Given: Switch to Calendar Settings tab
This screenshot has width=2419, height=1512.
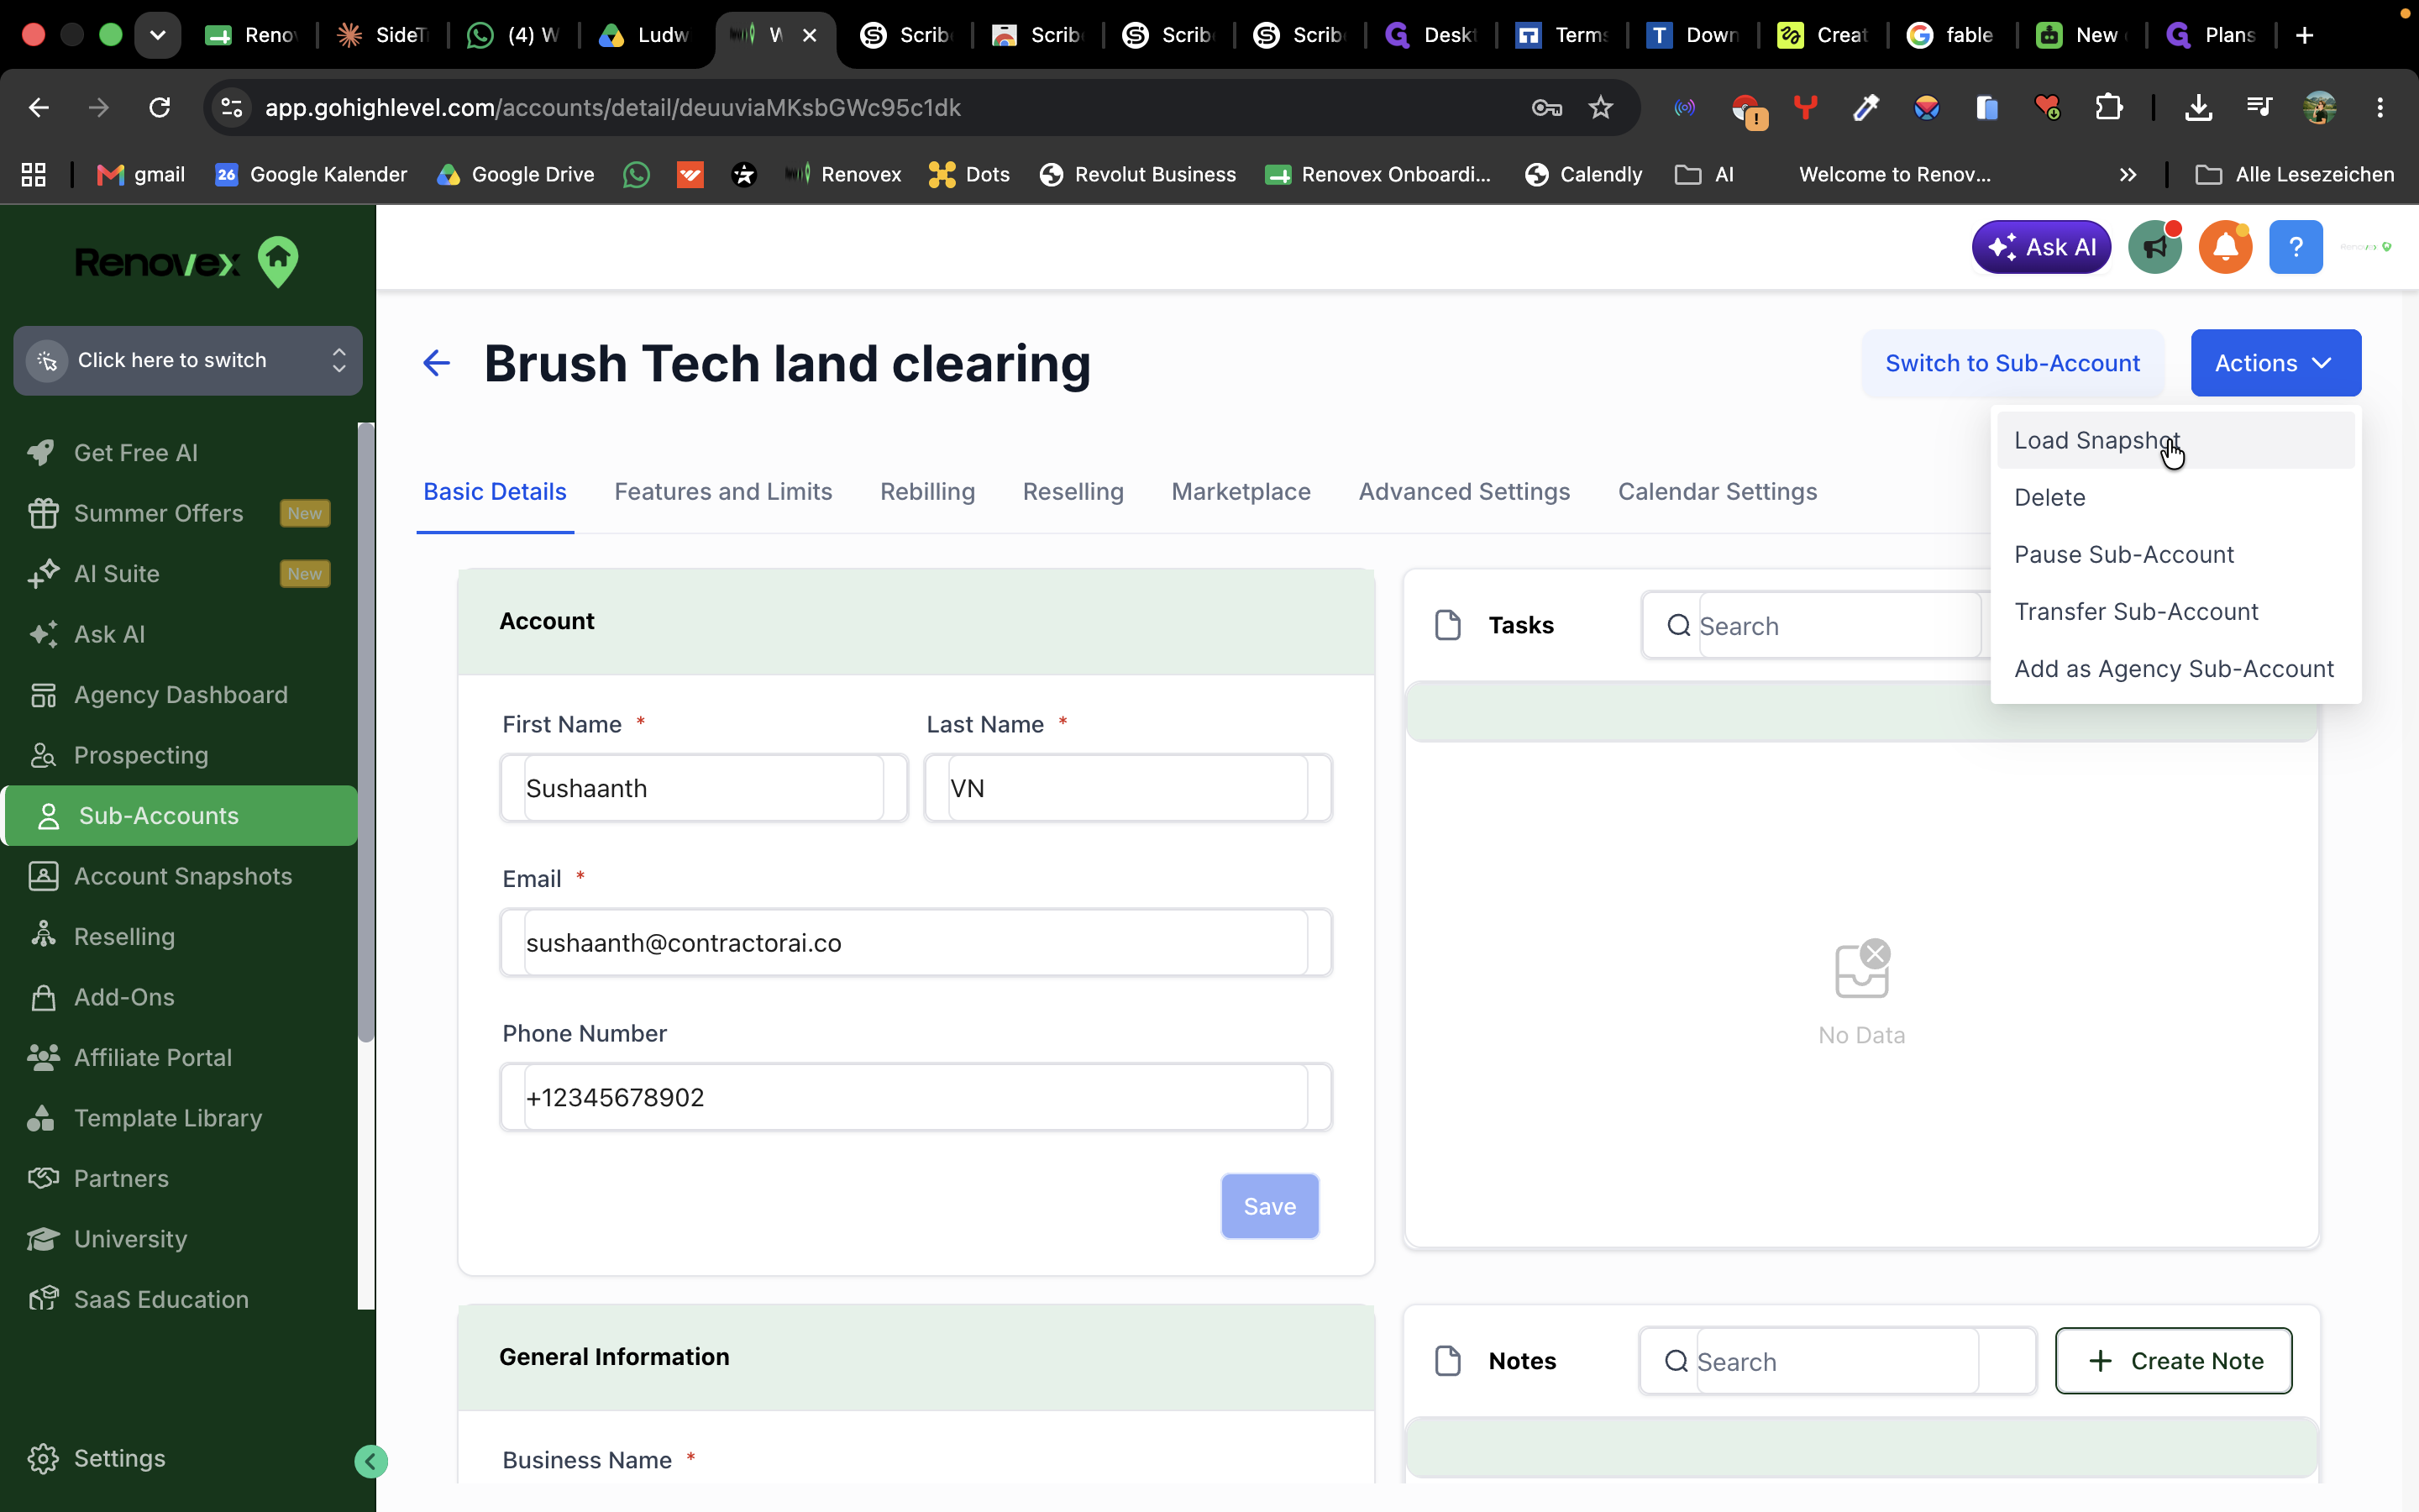Looking at the screenshot, I should click(x=1718, y=491).
